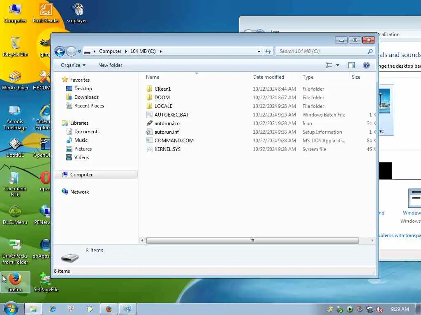The height and width of the screenshot is (315, 421).
Task: Select the autorun.inf file
Action: (x=167, y=132)
